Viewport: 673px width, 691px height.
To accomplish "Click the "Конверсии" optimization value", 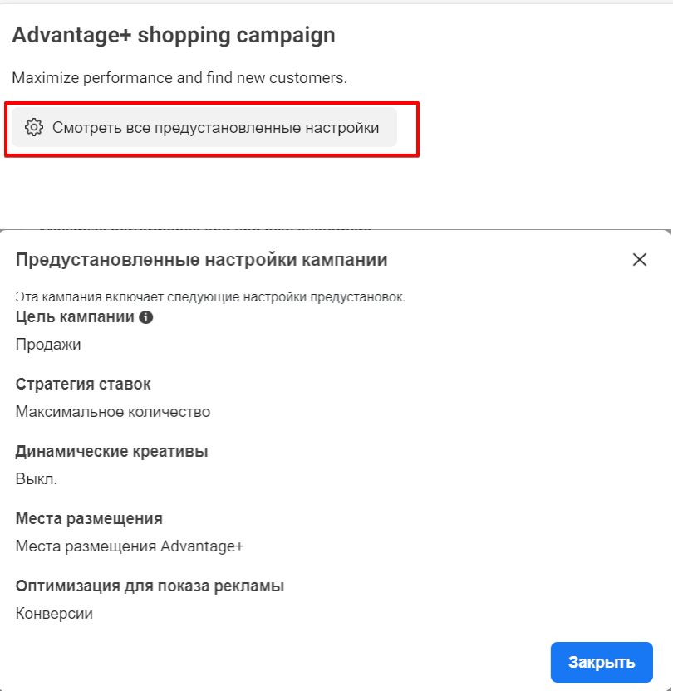I will pyautogui.click(x=54, y=614).
